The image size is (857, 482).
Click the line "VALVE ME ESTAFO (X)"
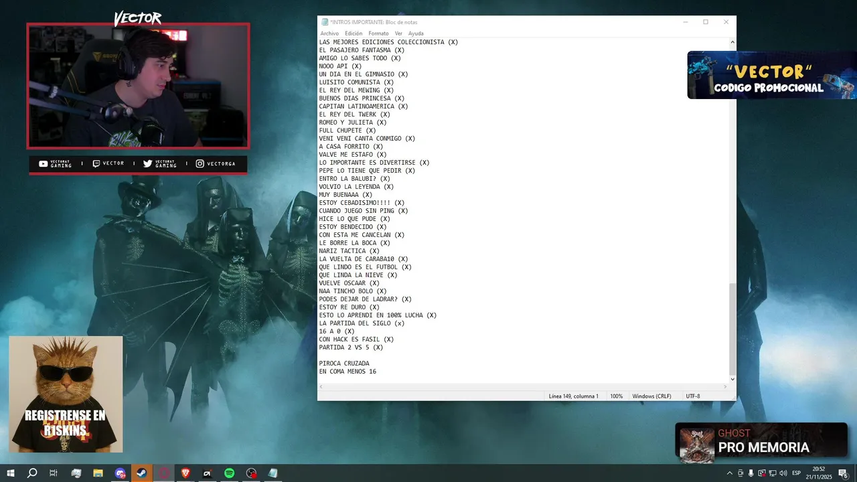point(353,155)
